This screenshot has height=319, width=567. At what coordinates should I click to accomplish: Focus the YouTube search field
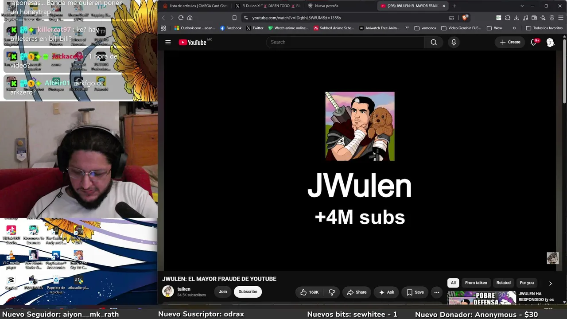click(346, 42)
